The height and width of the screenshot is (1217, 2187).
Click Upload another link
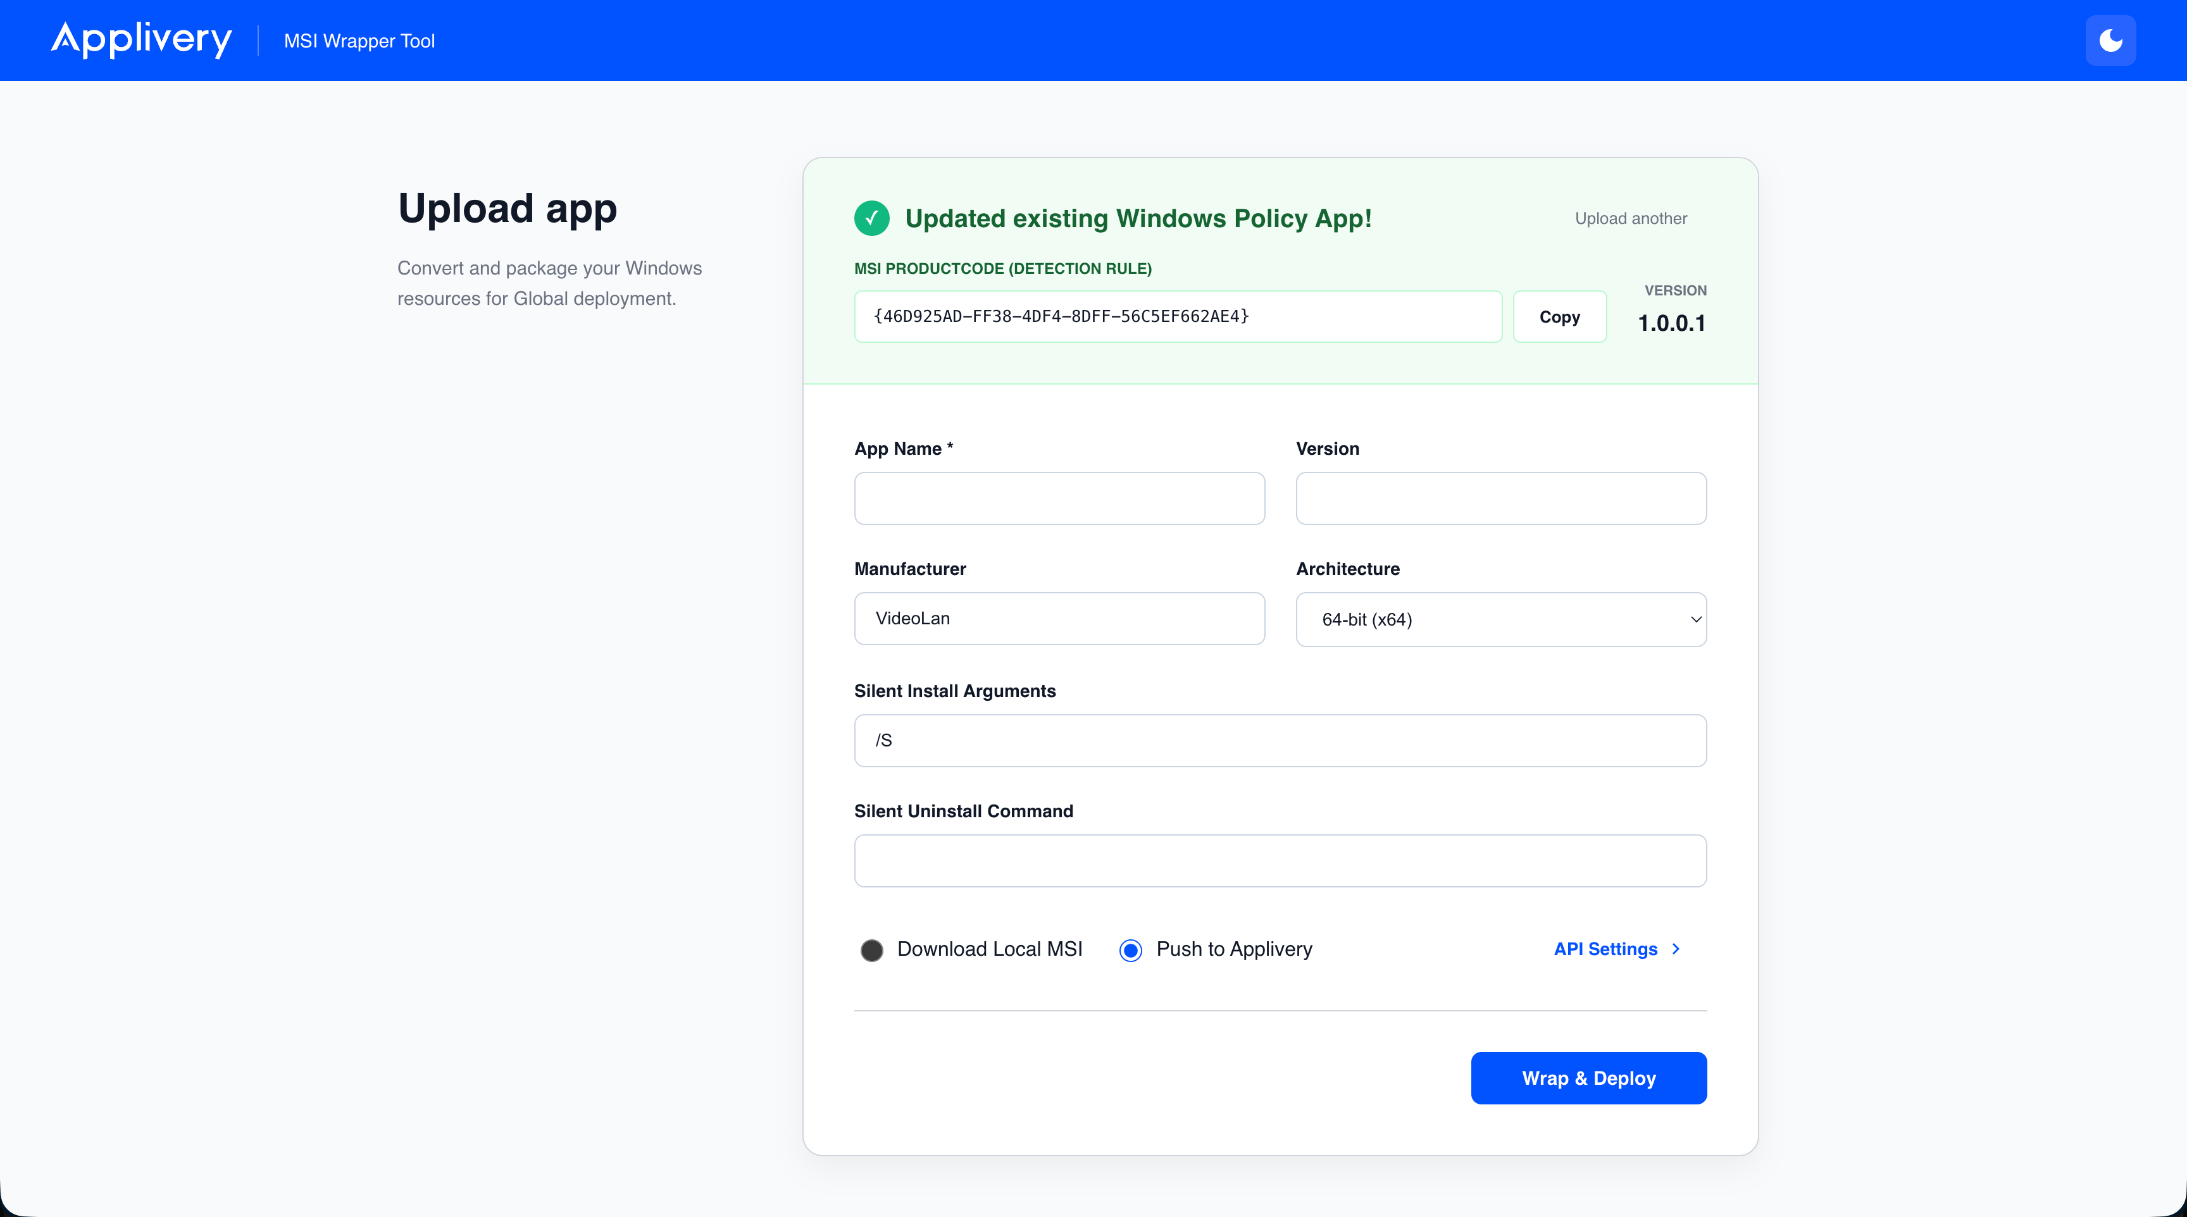tap(1630, 218)
